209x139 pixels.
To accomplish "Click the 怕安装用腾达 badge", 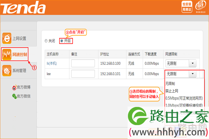I will pyautogui.click(x=187, y=7).
